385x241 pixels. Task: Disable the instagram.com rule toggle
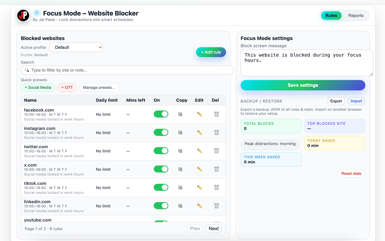pyautogui.click(x=161, y=133)
